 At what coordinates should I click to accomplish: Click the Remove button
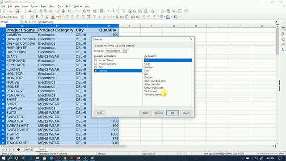(x=159, y=113)
